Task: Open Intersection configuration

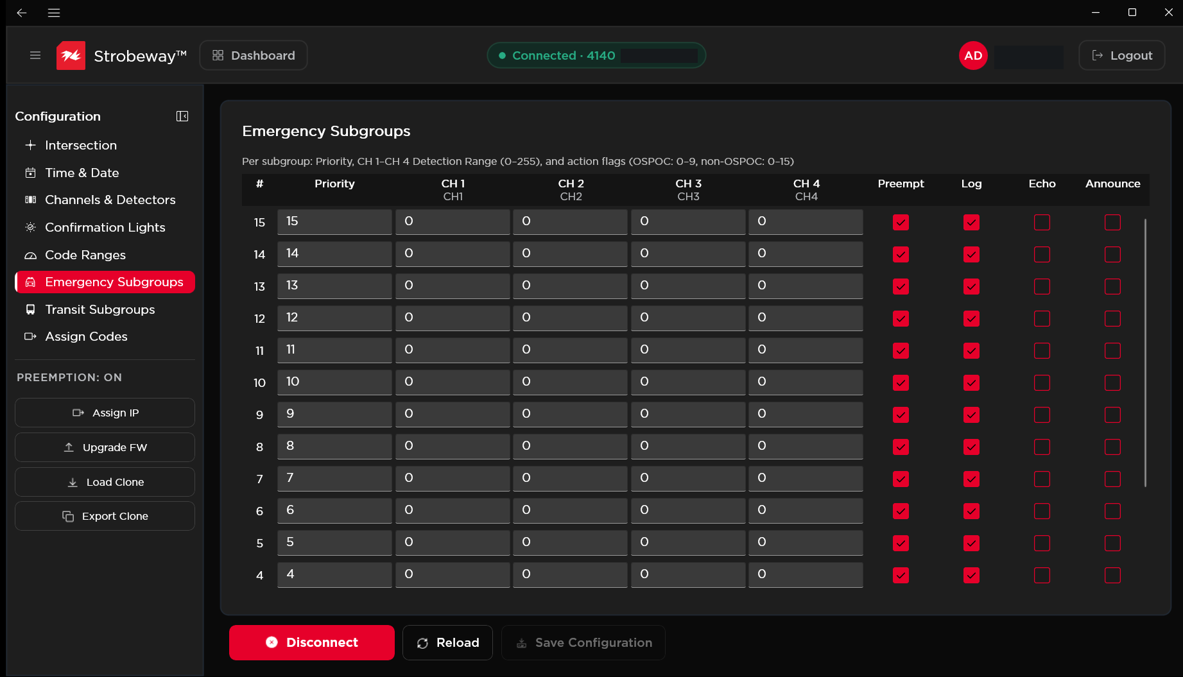Action: 105,145
